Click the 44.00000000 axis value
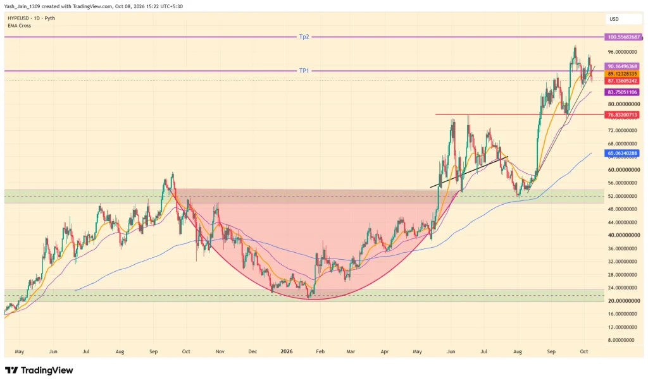 [623, 222]
